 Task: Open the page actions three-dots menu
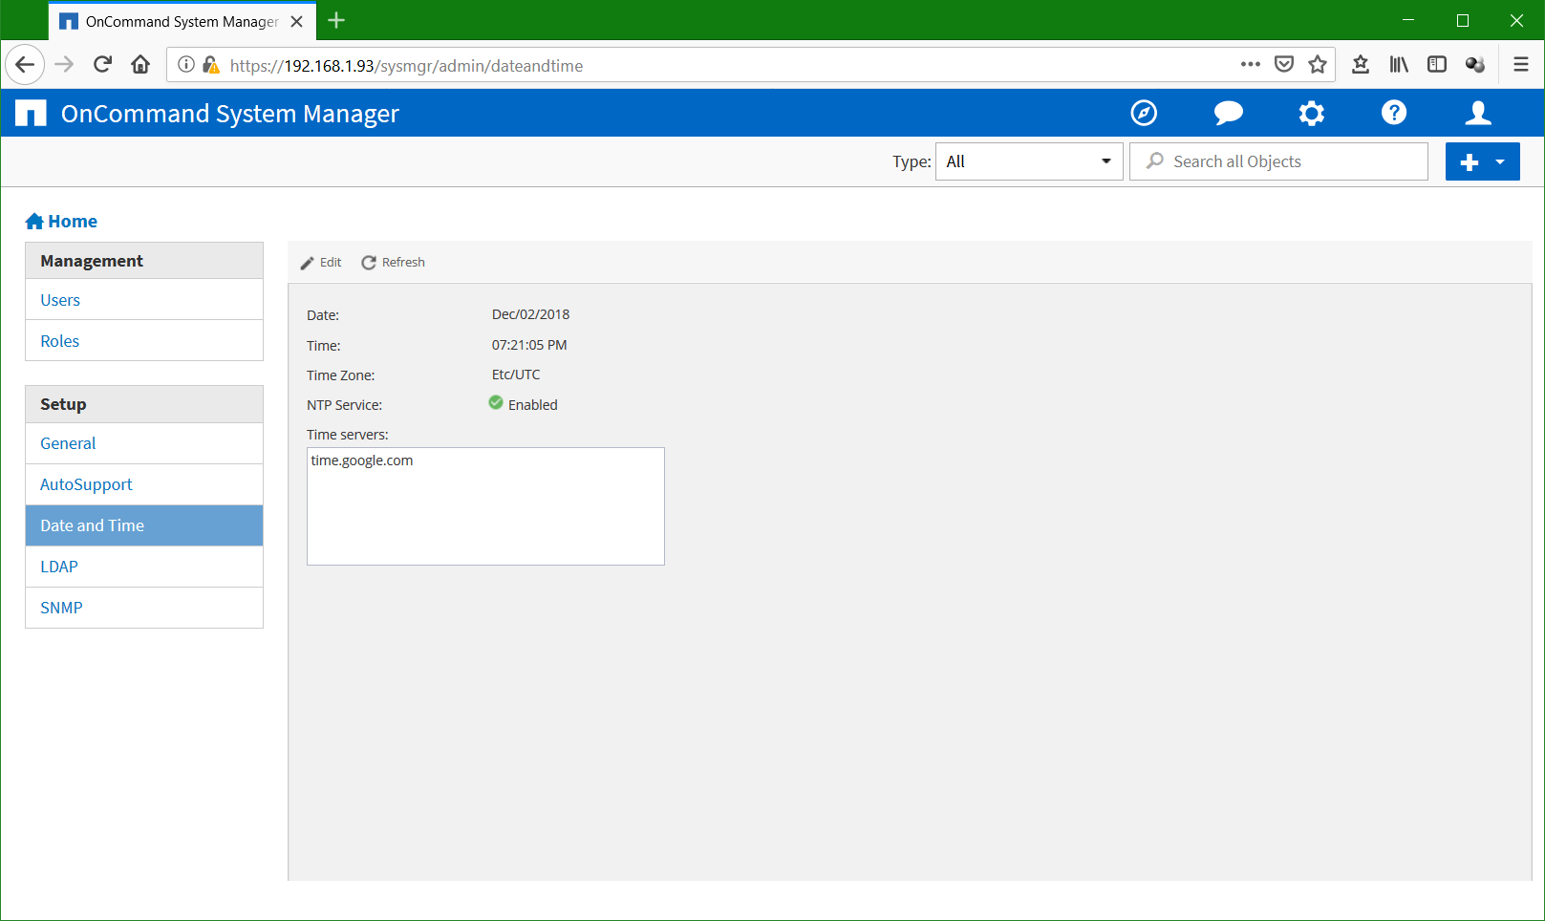click(1251, 65)
